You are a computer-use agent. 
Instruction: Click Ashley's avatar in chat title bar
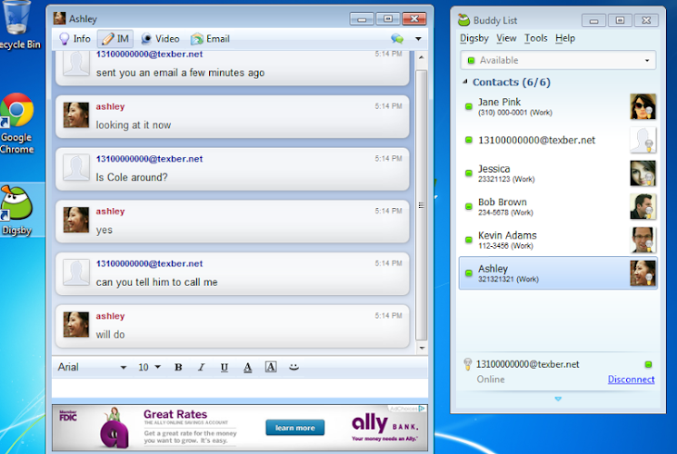click(59, 18)
